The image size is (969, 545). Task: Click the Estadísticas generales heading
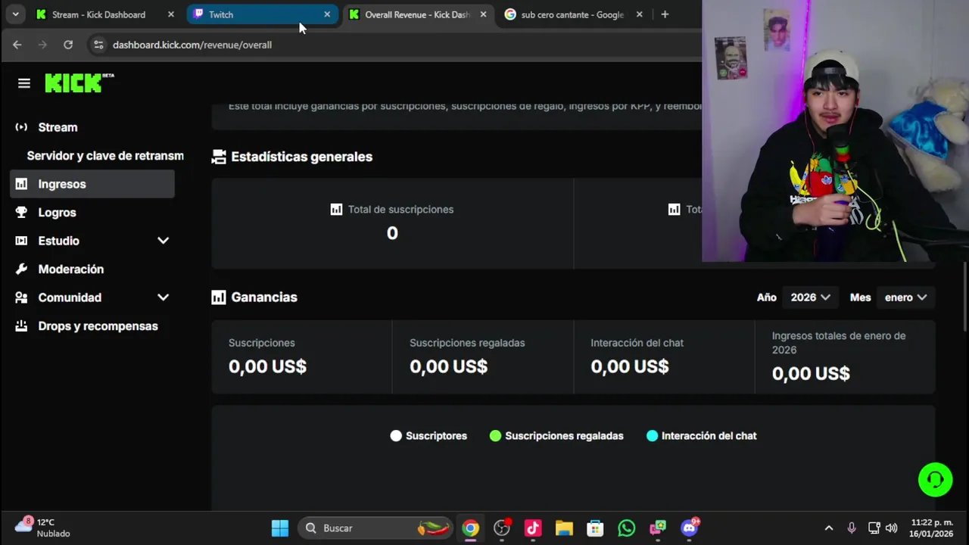click(301, 157)
